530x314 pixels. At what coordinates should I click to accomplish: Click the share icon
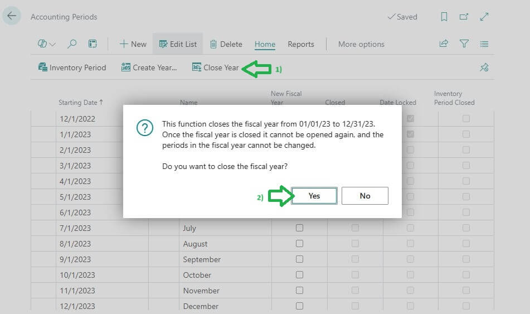[x=444, y=44]
